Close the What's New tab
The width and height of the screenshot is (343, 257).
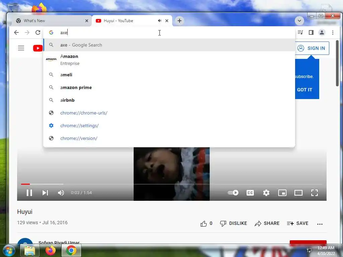[87, 21]
